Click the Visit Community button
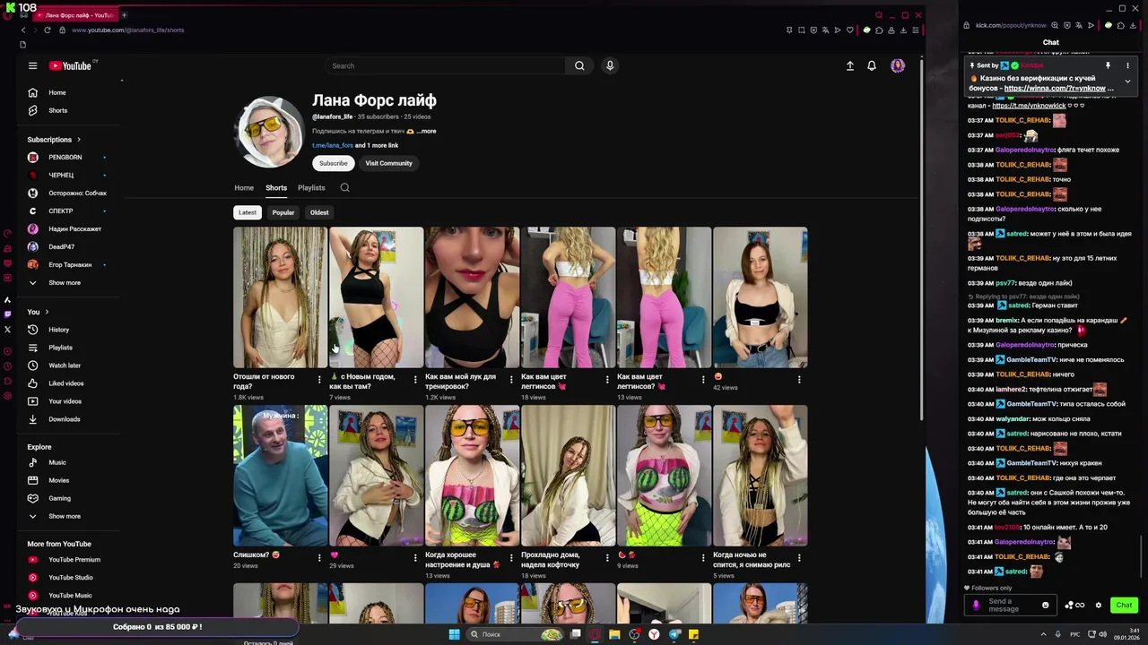The image size is (1148, 645). pos(388,163)
